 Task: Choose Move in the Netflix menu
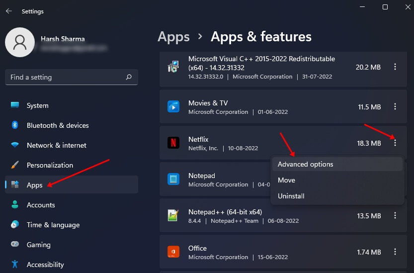[x=337, y=180]
